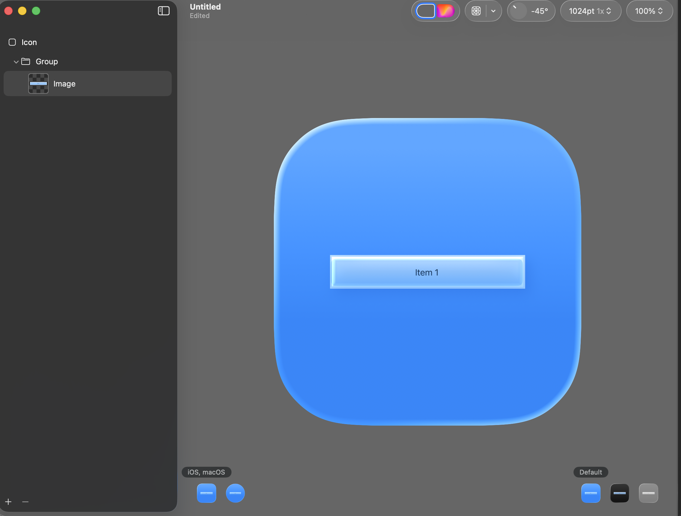Open the grid options dropdown chevron
Viewport: 681px width, 516px height.
pyautogui.click(x=493, y=11)
